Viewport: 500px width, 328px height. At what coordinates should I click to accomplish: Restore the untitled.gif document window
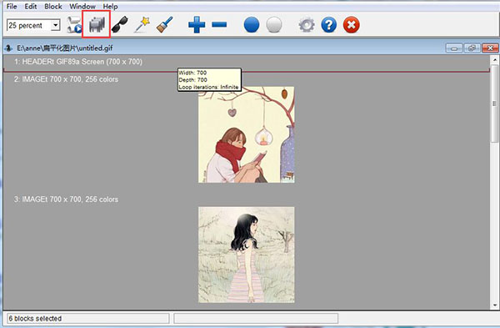tap(472, 48)
